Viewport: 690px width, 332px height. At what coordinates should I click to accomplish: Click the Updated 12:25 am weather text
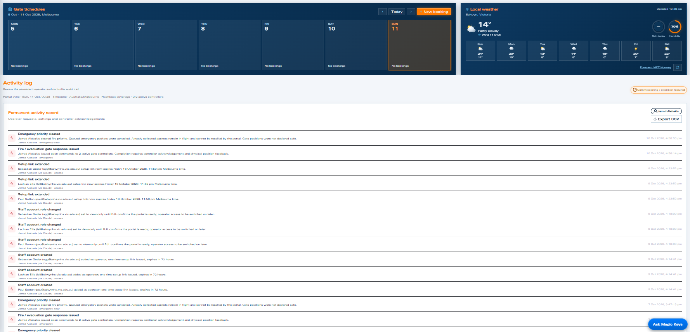pos(669,9)
